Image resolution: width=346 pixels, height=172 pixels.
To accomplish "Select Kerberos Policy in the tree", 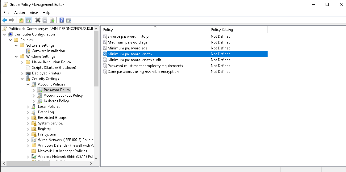I will (56, 101).
